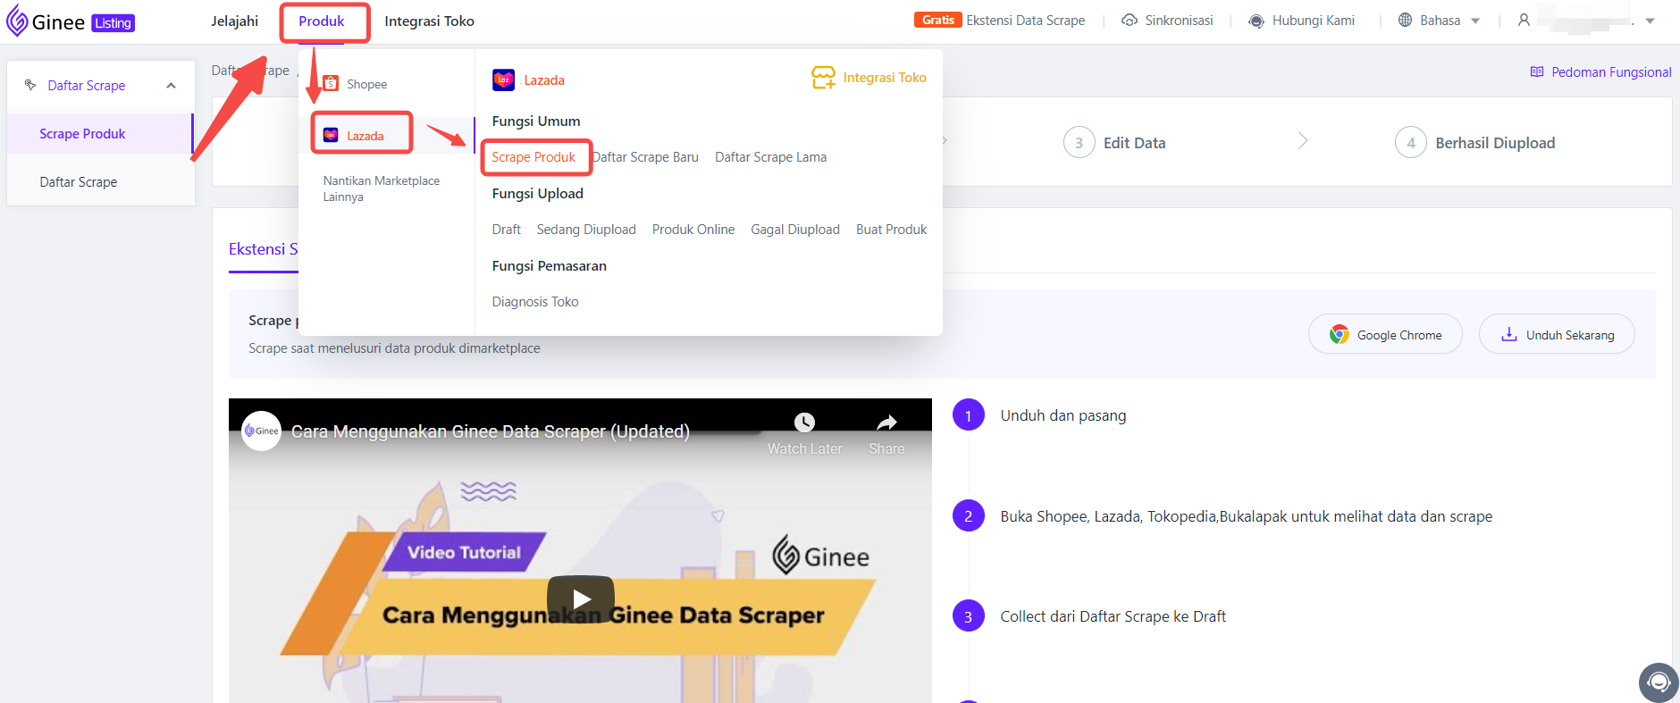Click the Watch Later clock icon

(804, 423)
